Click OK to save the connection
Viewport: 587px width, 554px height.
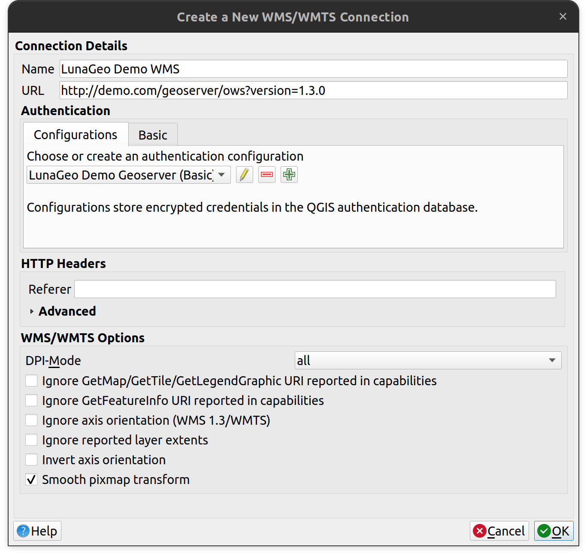pos(554,531)
